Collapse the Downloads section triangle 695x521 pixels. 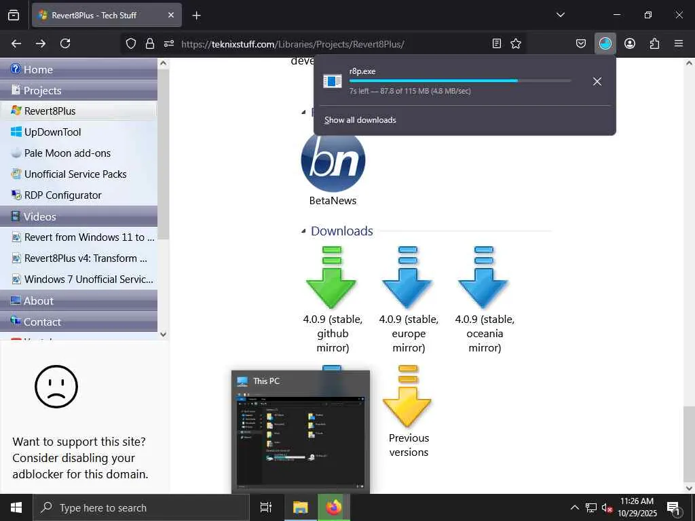303,231
